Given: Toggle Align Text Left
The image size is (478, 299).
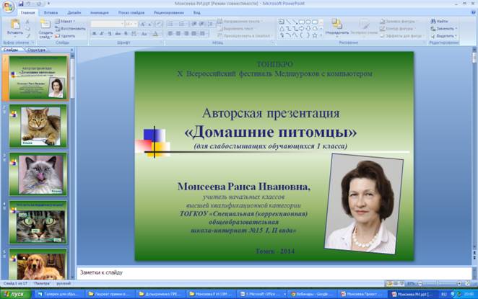Looking at the screenshot, I should [x=170, y=33].
